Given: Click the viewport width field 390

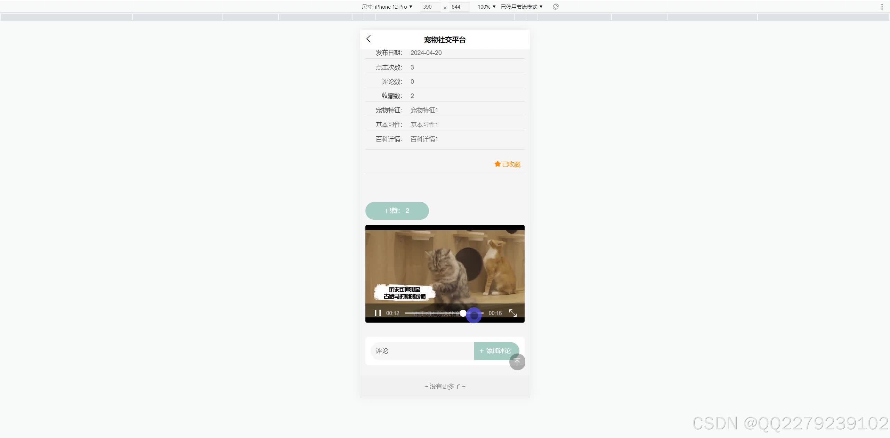Looking at the screenshot, I should [430, 7].
